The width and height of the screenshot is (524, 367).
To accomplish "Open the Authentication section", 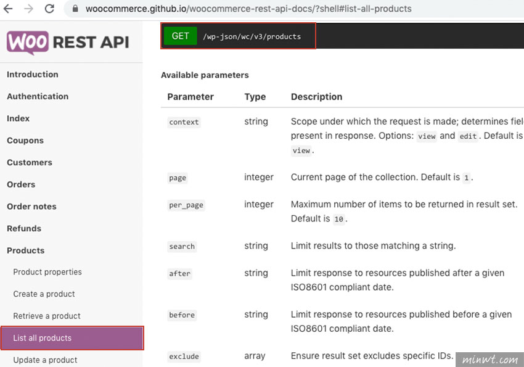I will (x=38, y=96).
